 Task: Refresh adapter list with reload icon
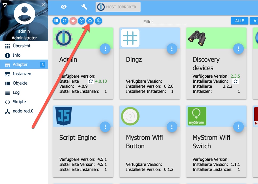pos(65,21)
